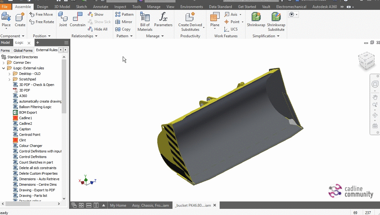Viewport: 380px width, 215px height.
Task: Open the My Home document tab
Action: point(118,205)
